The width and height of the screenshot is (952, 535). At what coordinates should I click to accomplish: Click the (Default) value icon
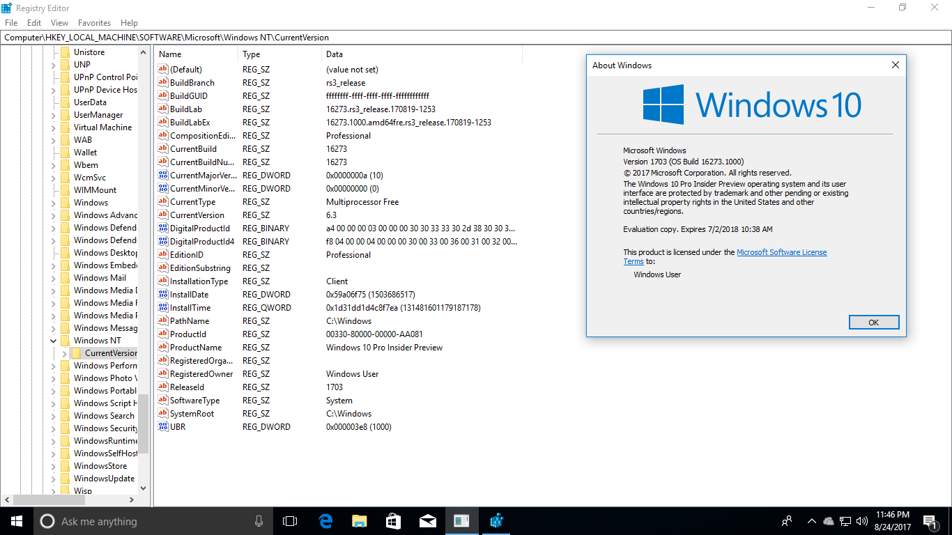point(163,69)
